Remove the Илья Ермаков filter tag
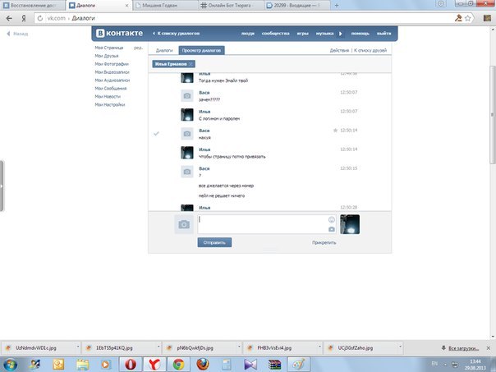496x372 pixels. [191, 64]
